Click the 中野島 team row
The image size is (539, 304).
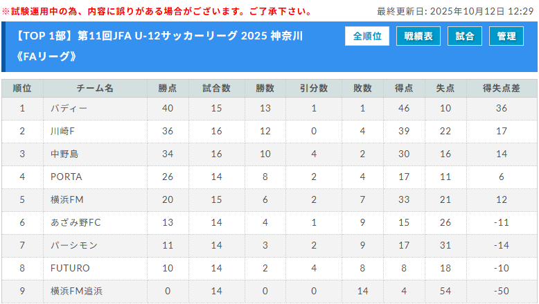(x=64, y=154)
